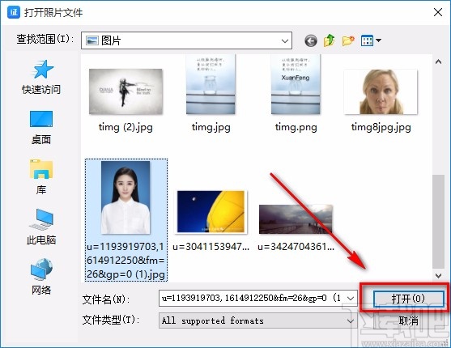The height and width of the screenshot is (348, 451).
Task: Create a new folder
Action: click(347, 40)
